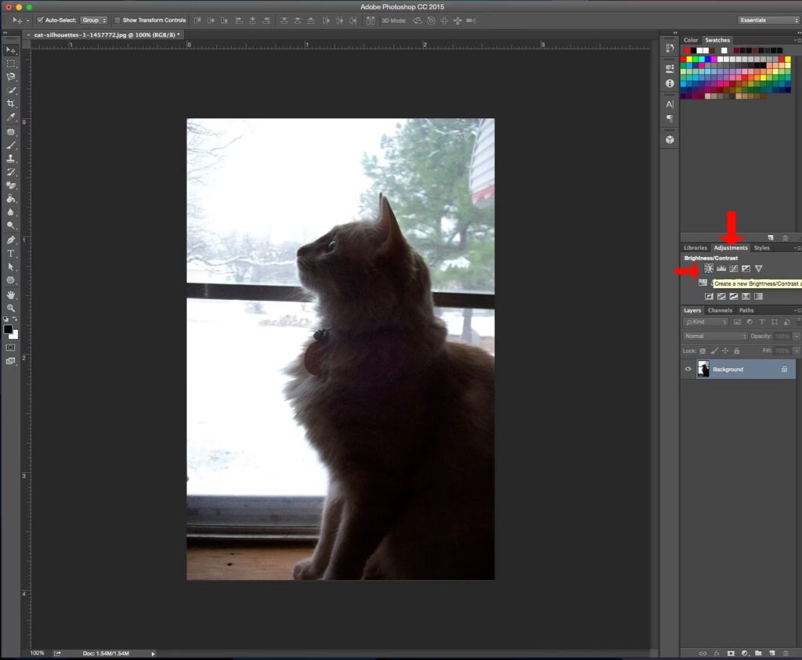Screen dimensions: 802x660
Task: Add a Levels adjustment layer
Action: 721,269
